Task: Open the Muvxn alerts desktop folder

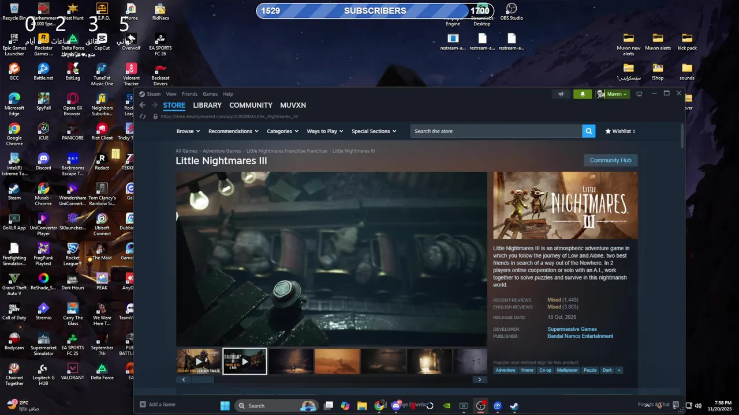Action: click(658, 41)
